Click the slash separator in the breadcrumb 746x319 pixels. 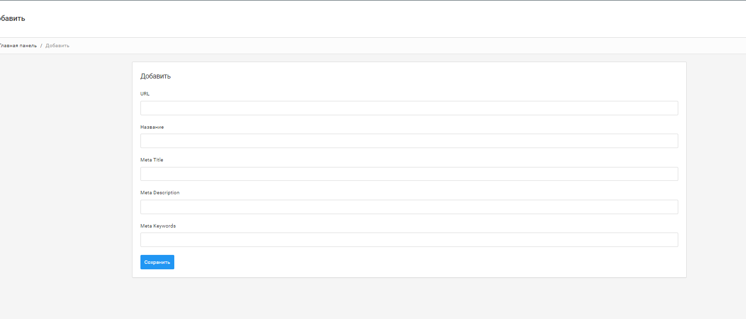[41, 46]
